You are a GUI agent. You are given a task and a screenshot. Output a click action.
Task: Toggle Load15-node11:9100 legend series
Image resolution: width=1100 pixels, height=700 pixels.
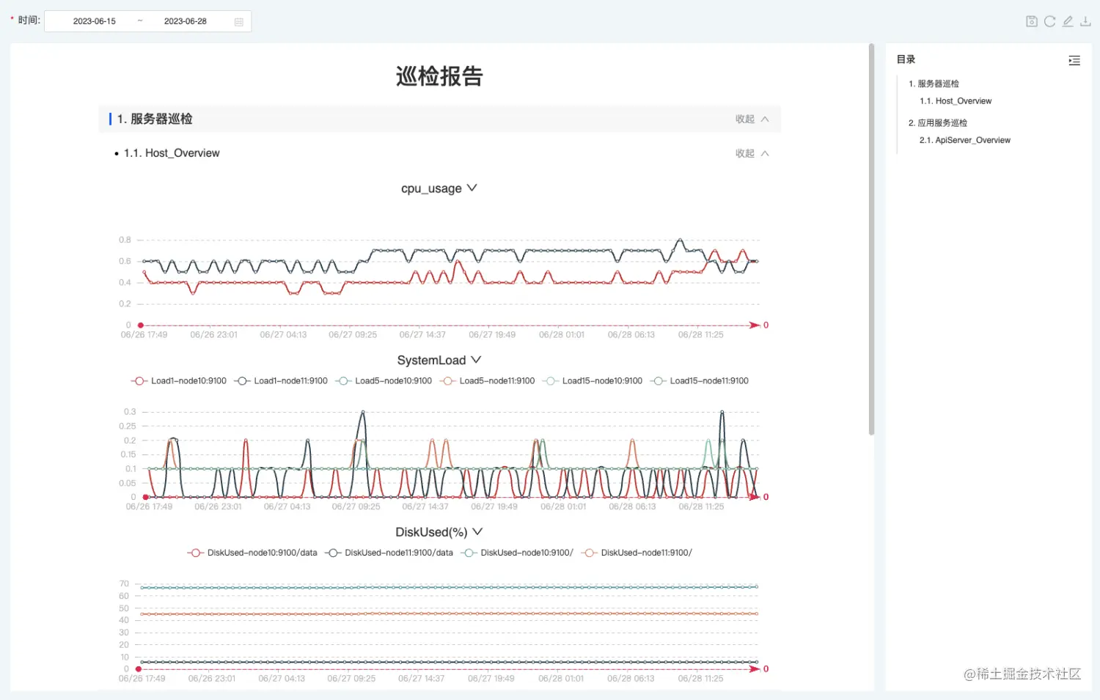(x=699, y=380)
